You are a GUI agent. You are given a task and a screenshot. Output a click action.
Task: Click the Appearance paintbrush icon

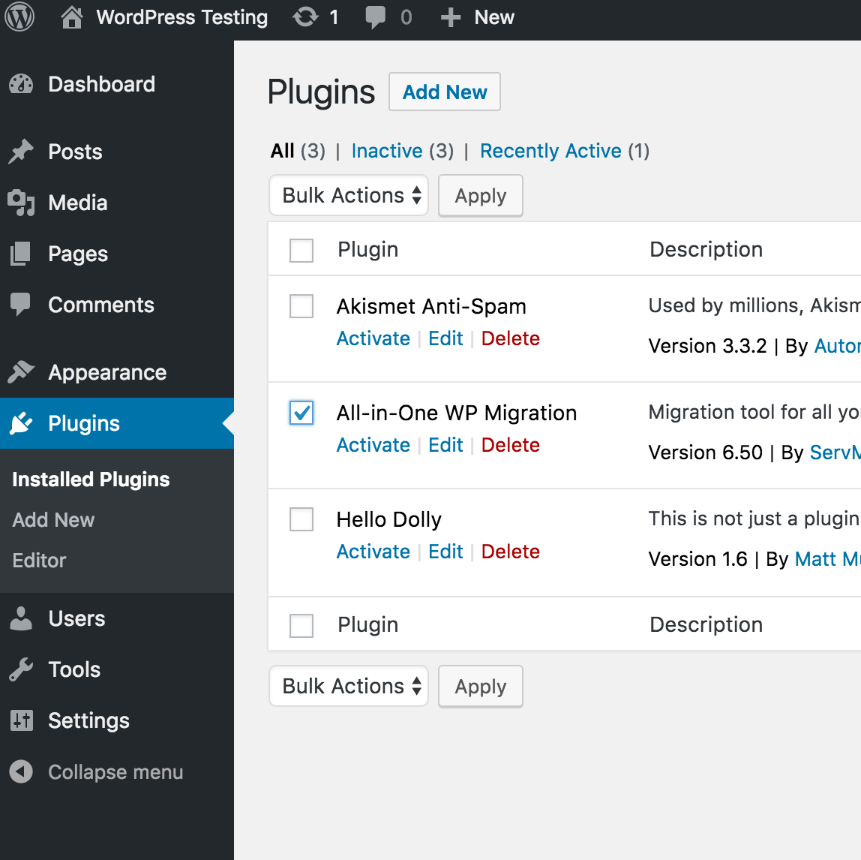(22, 372)
